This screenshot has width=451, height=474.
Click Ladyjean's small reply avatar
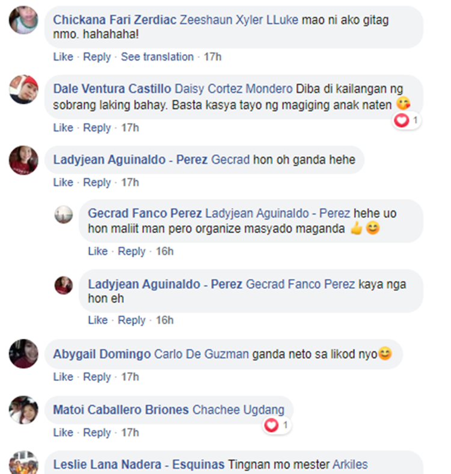tap(64, 285)
